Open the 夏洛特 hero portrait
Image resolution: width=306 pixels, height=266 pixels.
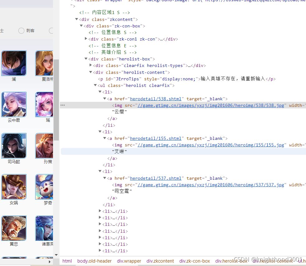pyautogui.click(x=44, y=63)
